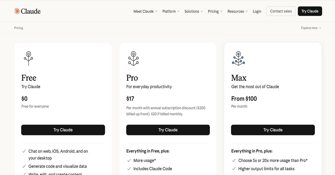
Task: Click 'Free for everyone' text
Action: click(35, 106)
